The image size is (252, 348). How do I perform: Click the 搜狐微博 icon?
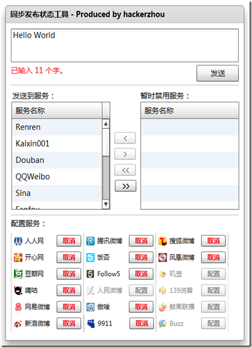(163, 241)
